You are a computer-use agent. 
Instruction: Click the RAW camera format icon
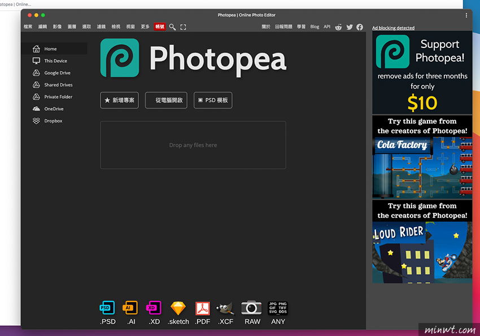pyautogui.click(x=251, y=308)
